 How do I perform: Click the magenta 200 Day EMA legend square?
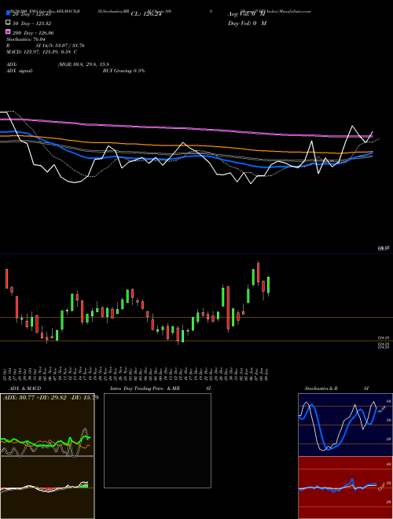tap(9, 31)
